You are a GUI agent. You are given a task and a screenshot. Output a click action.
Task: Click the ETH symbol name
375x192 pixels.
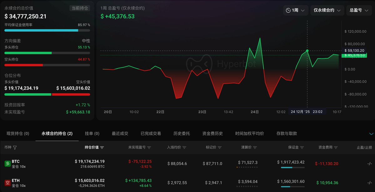16,180
